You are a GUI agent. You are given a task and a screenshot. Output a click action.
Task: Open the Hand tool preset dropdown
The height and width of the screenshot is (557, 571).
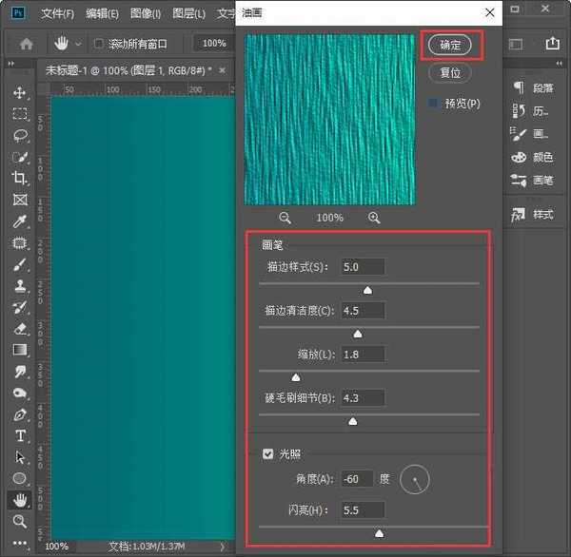click(78, 44)
